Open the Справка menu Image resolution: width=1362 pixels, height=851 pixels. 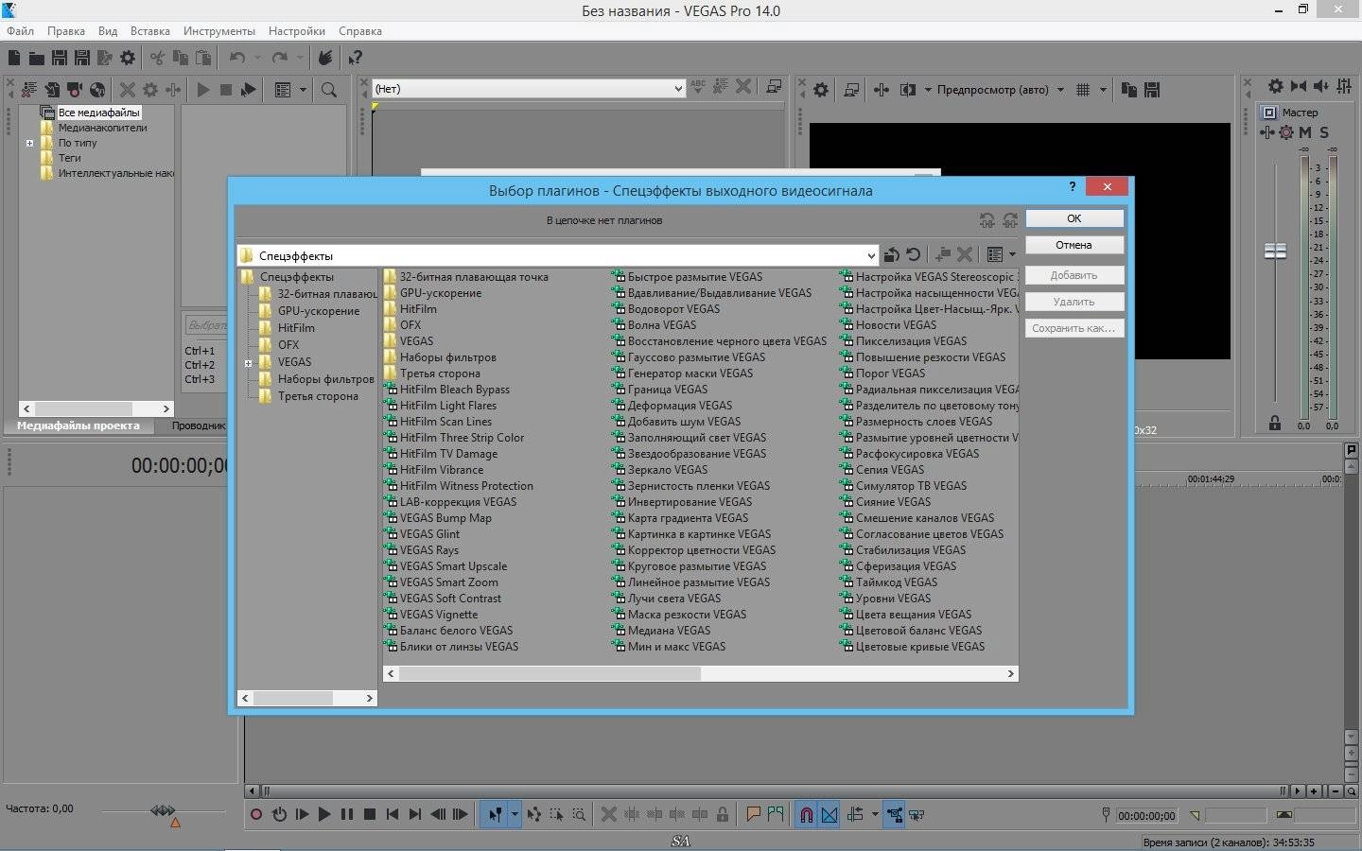pyautogui.click(x=360, y=31)
